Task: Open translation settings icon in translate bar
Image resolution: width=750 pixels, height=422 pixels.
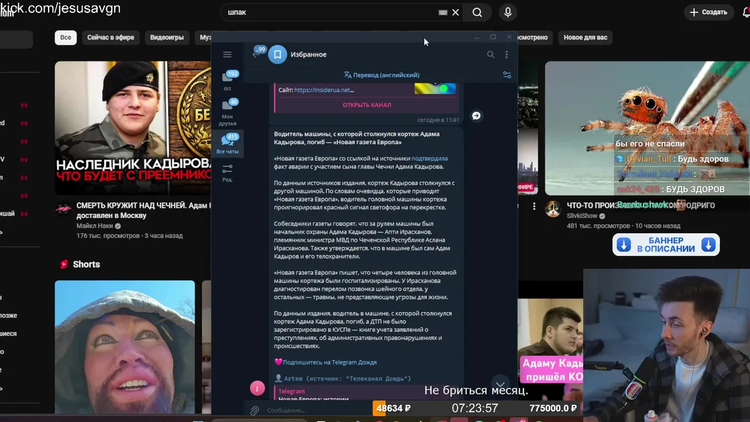Action: coord(507,75)
